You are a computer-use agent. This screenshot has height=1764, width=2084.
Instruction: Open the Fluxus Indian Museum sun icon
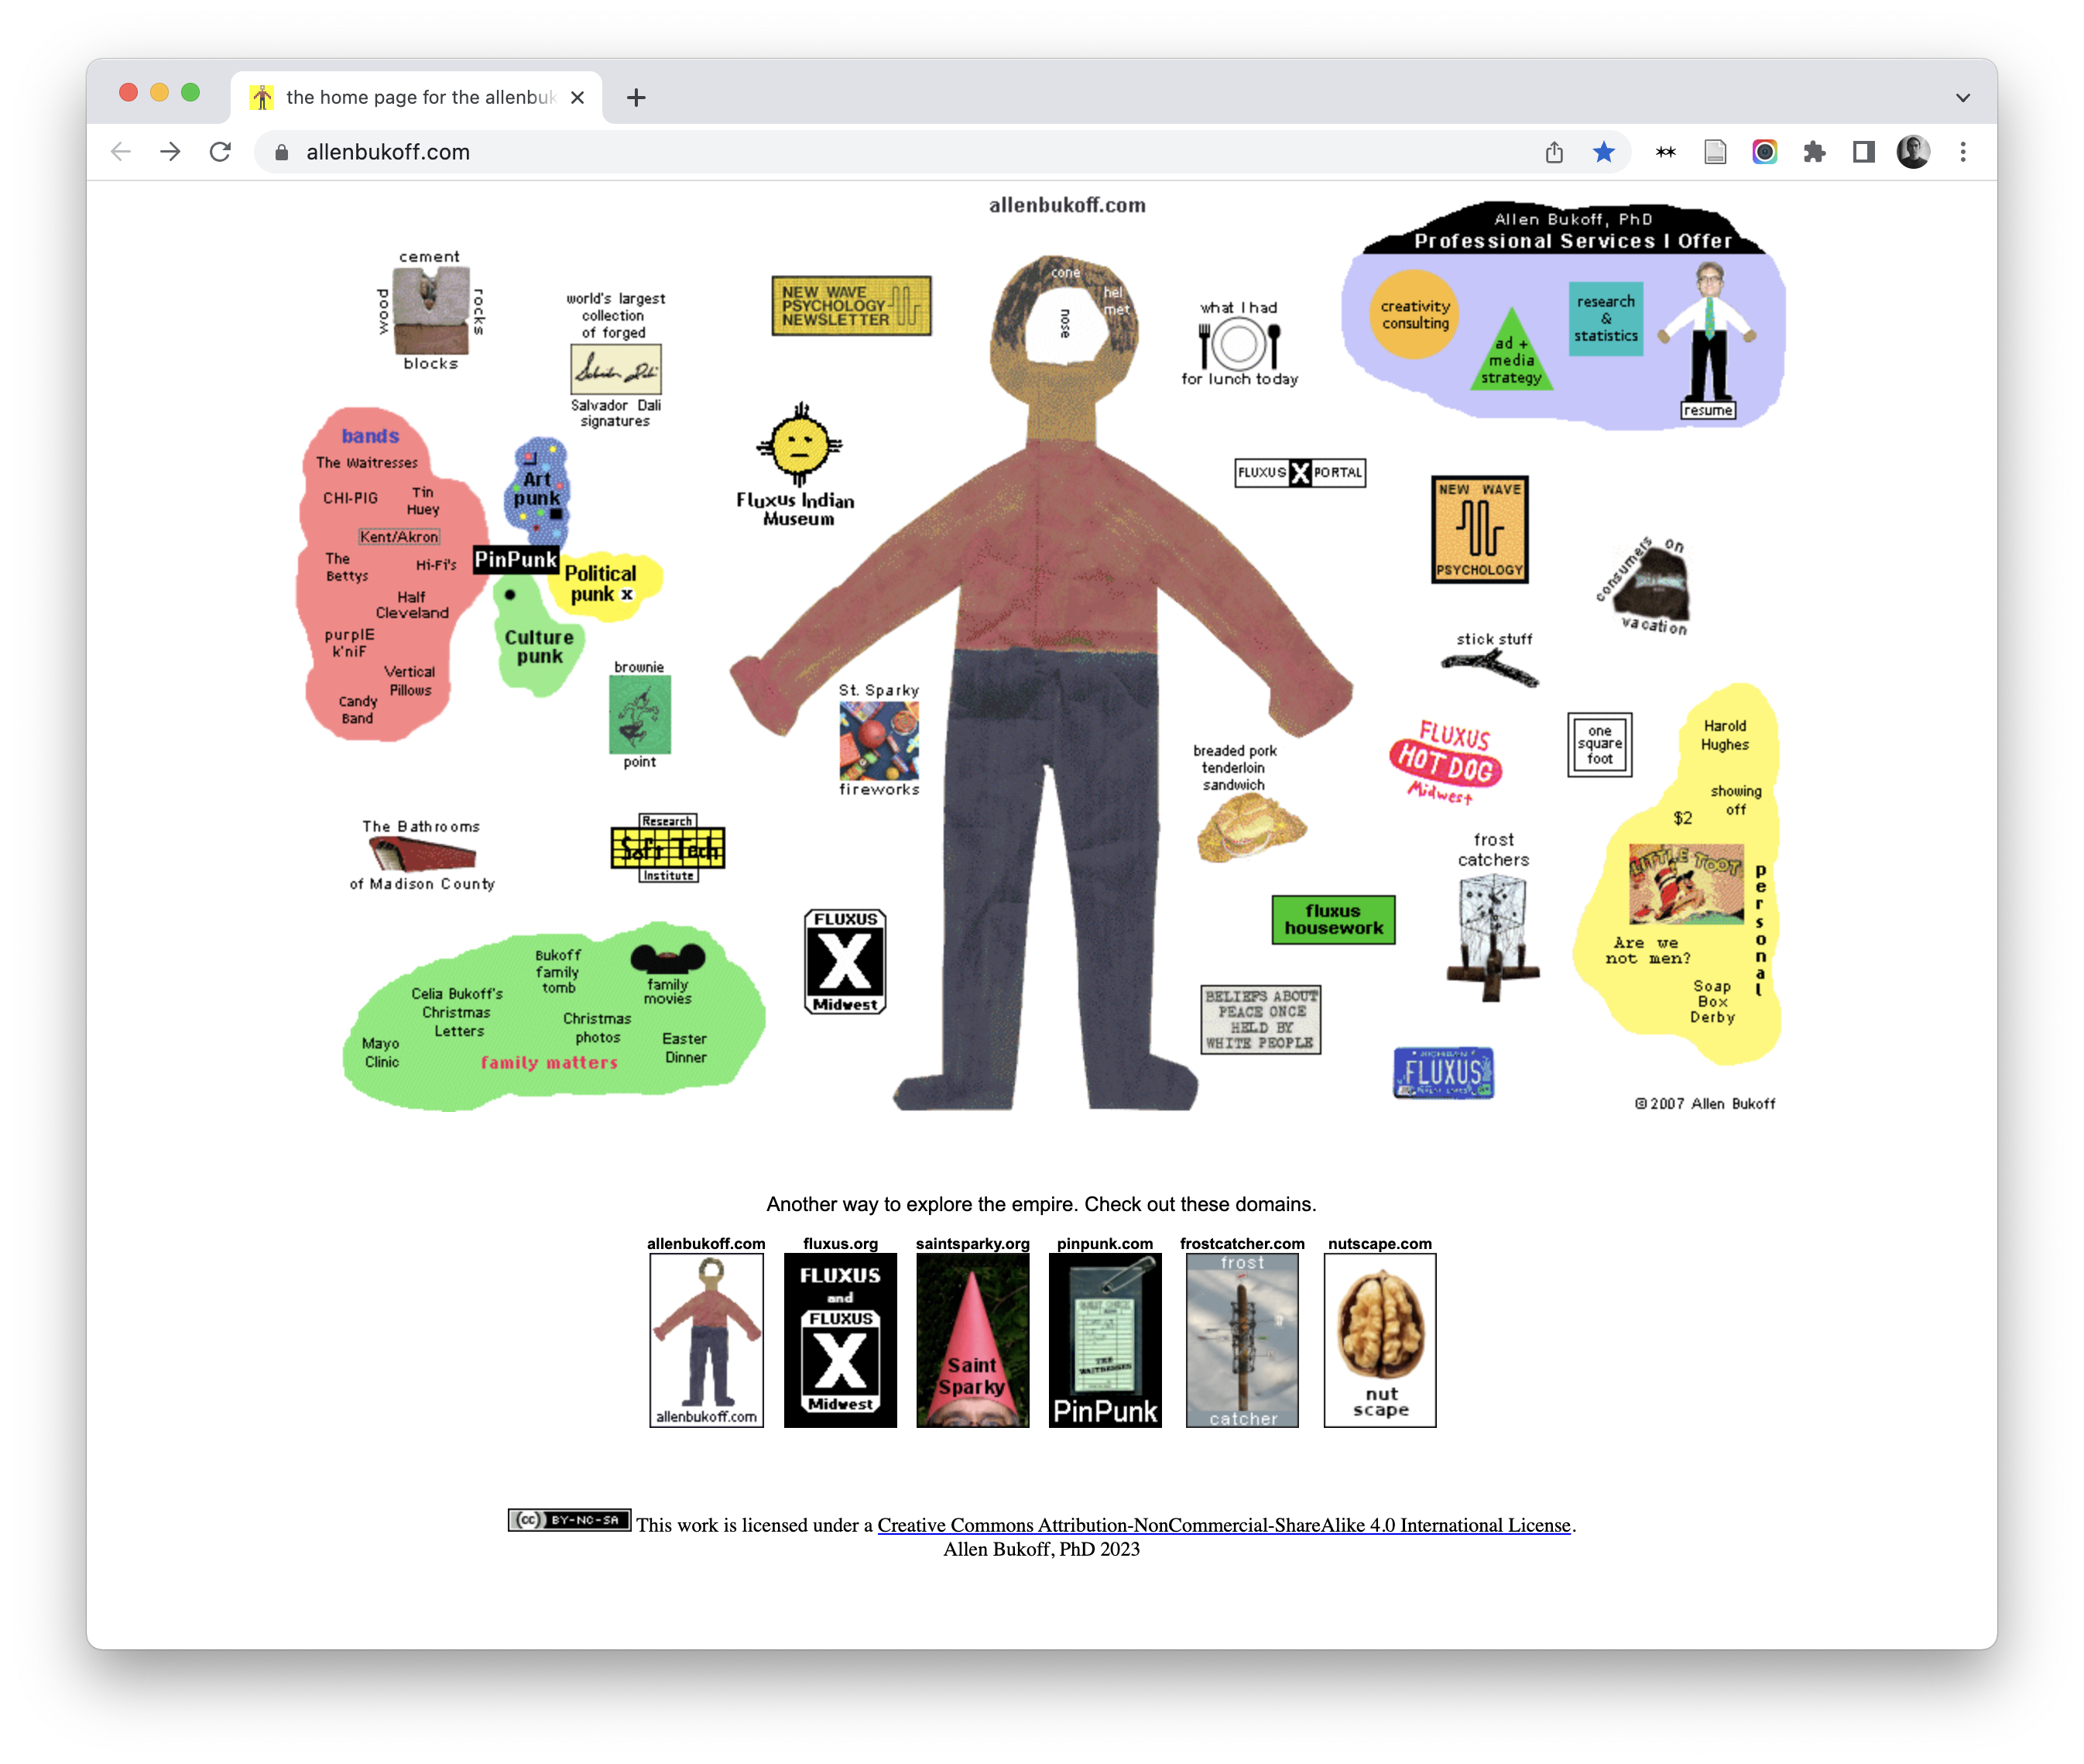point(799,447)
